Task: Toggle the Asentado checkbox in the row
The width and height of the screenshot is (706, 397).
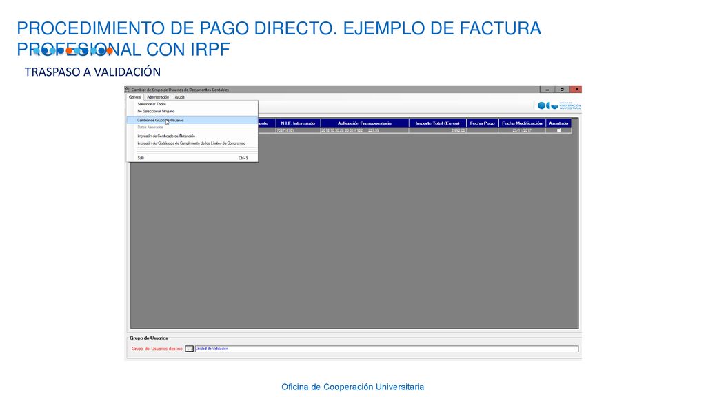Action: (x=558, y=130)
